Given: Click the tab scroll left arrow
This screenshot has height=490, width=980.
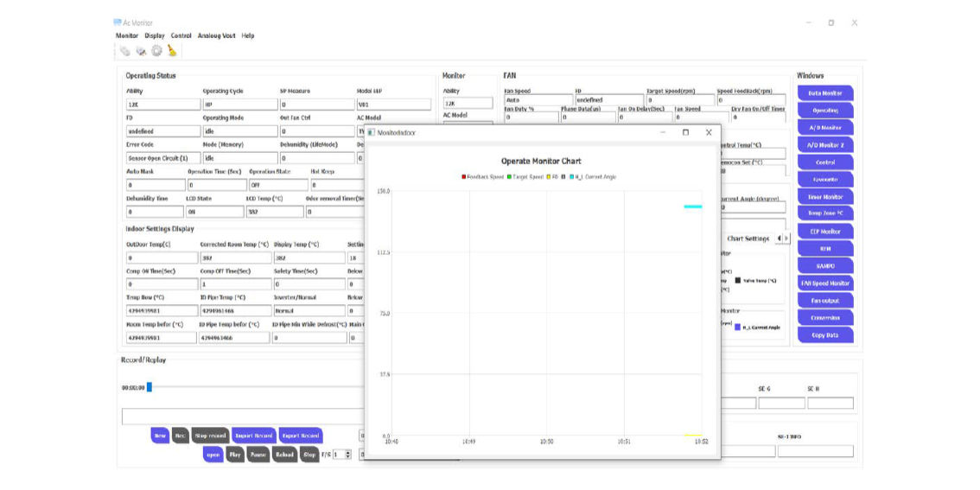Looking at the screenshot, I should tap(778, 239).
